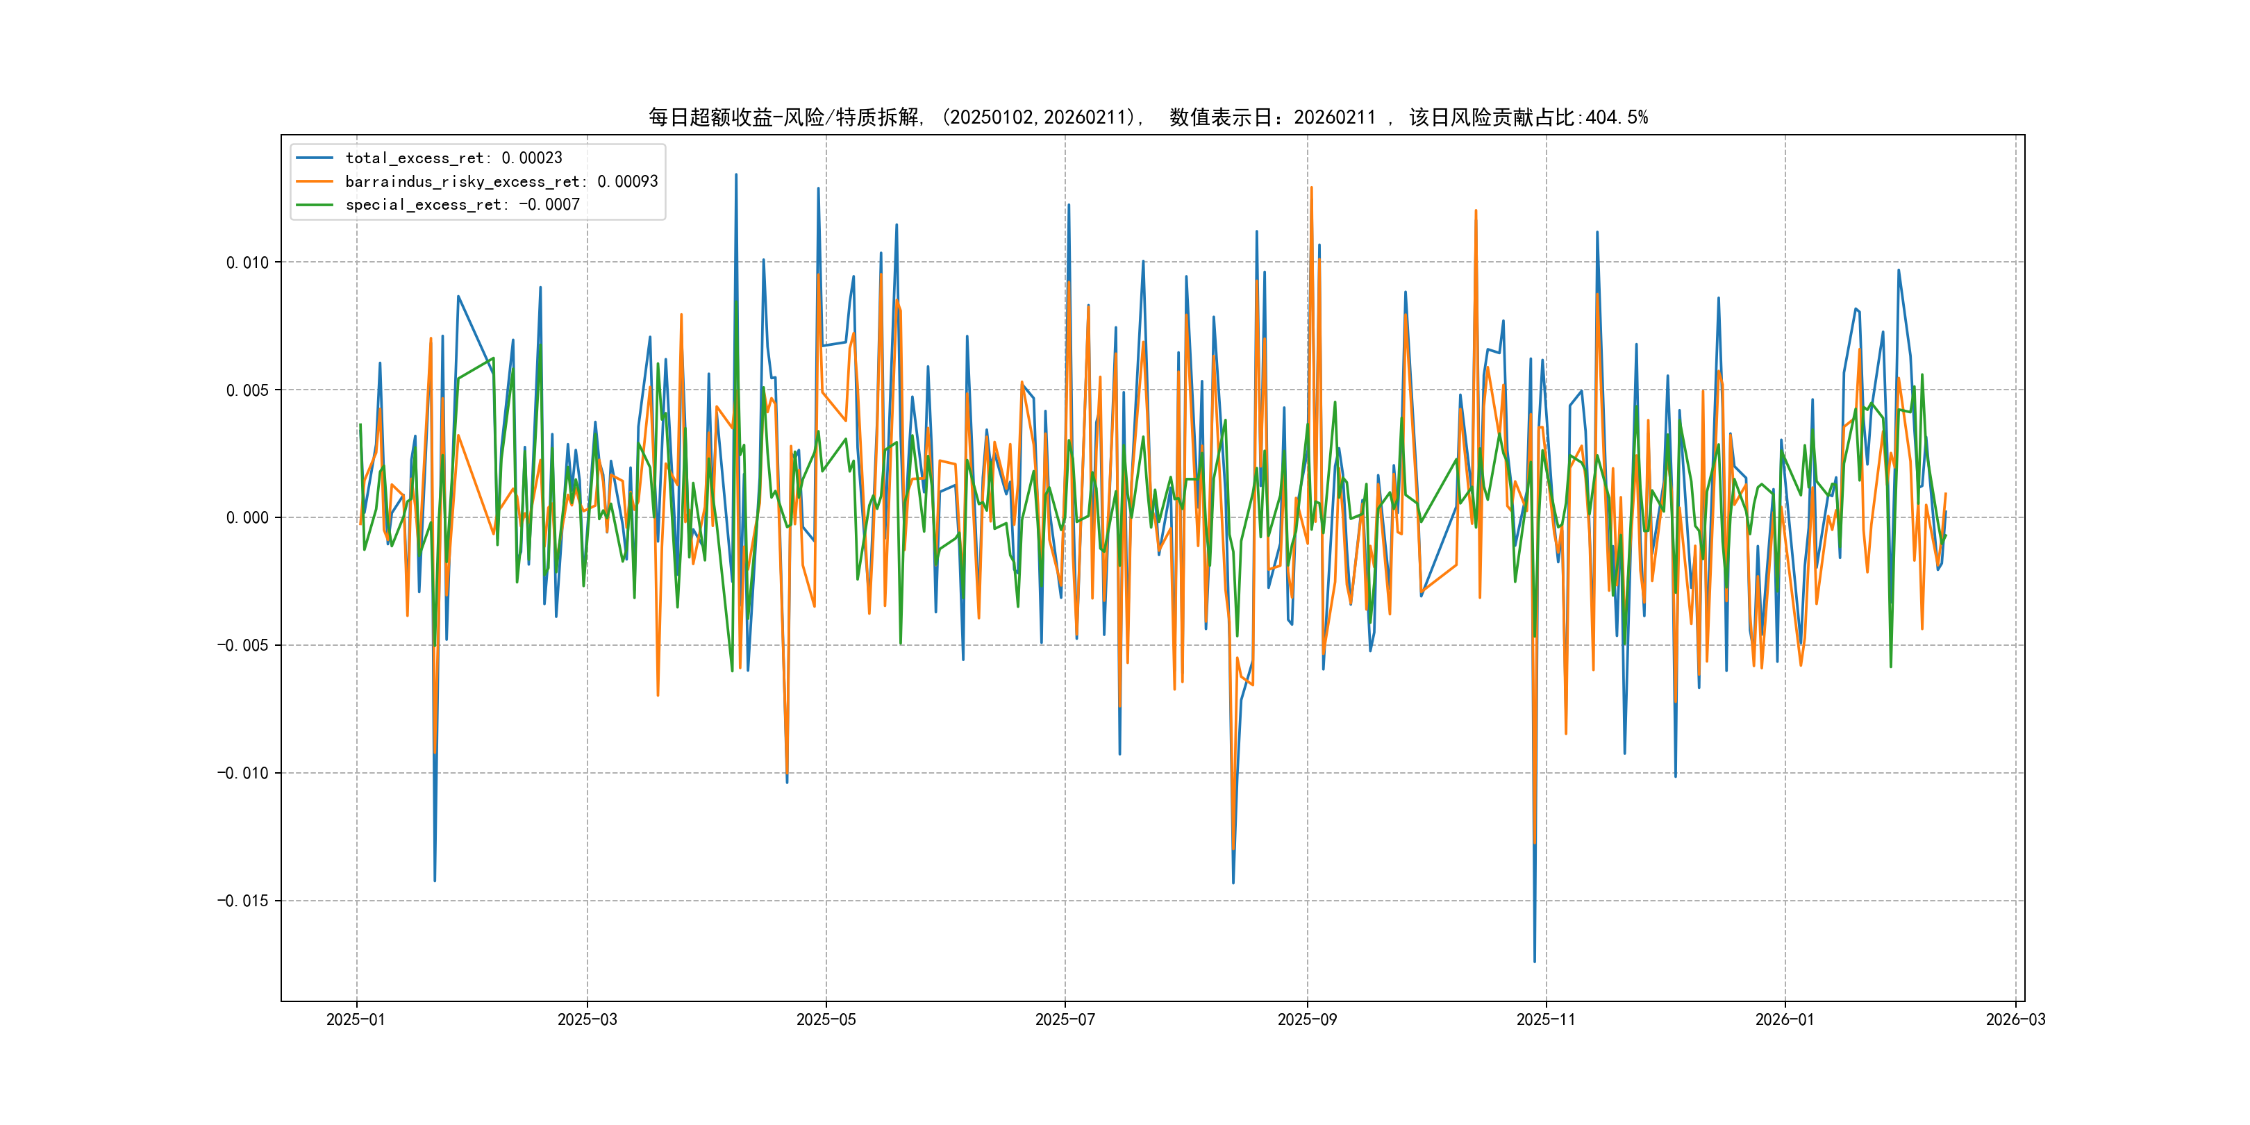Click the -0.015 y-axis tick label

click(243, 901)
